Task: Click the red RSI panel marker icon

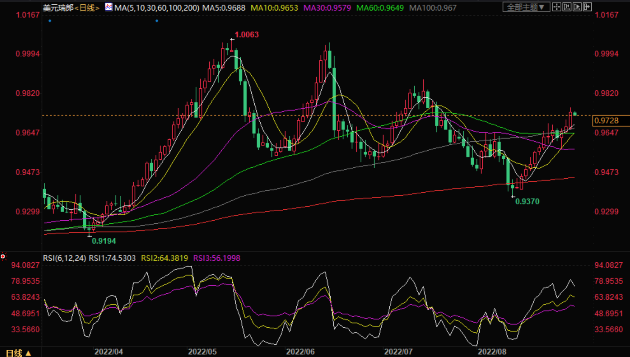Action: 3,256
